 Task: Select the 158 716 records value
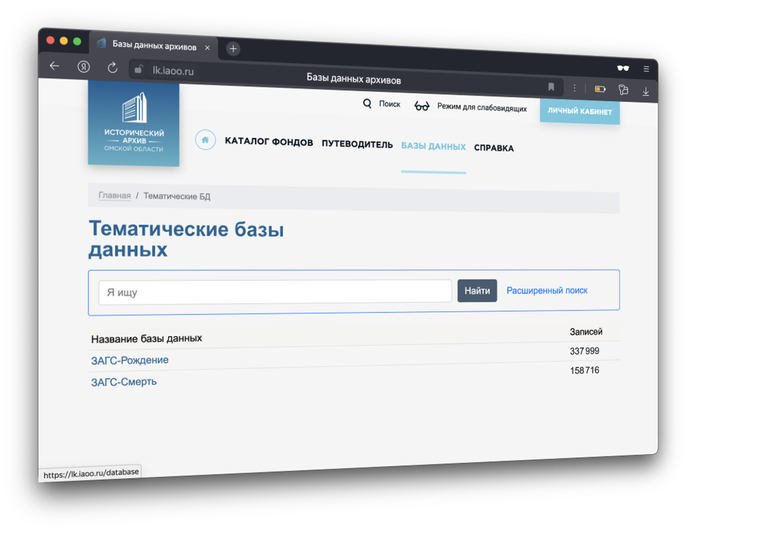[x=585, y=371]
